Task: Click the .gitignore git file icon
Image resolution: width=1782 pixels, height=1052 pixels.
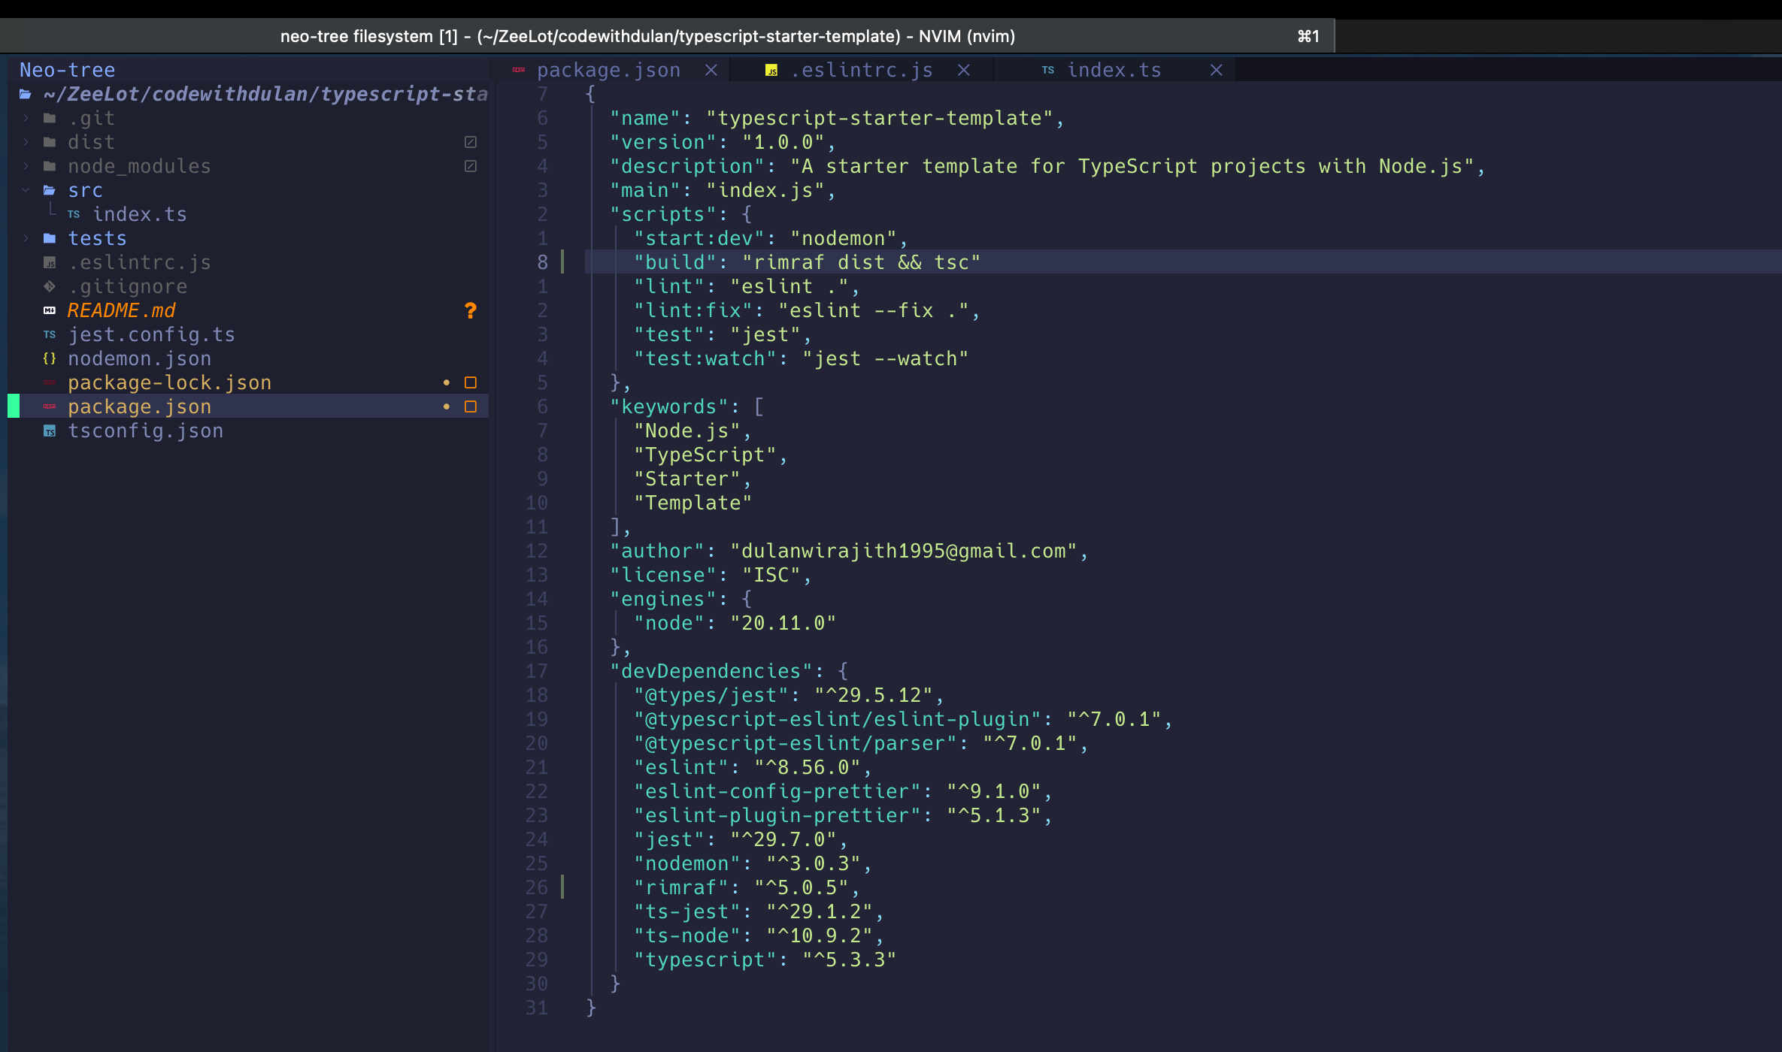Action: click(x=50, y=286)
